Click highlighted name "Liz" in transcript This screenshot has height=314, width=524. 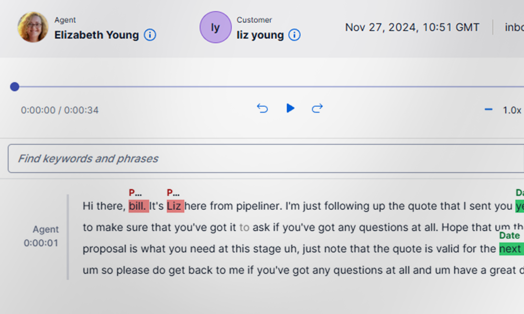pos(175,206)
